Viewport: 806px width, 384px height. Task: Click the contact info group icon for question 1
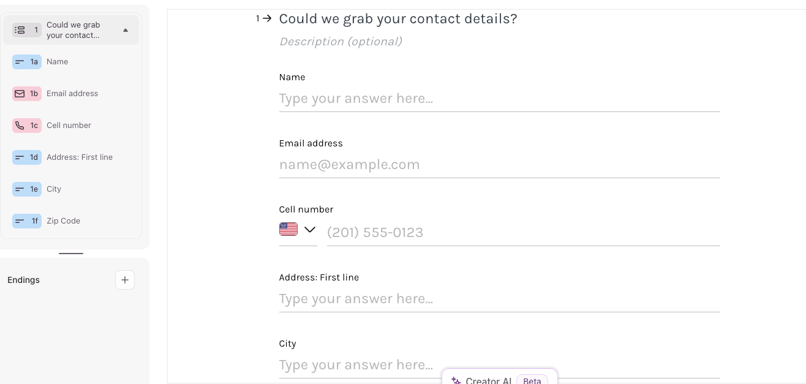(x=20, y=30)
